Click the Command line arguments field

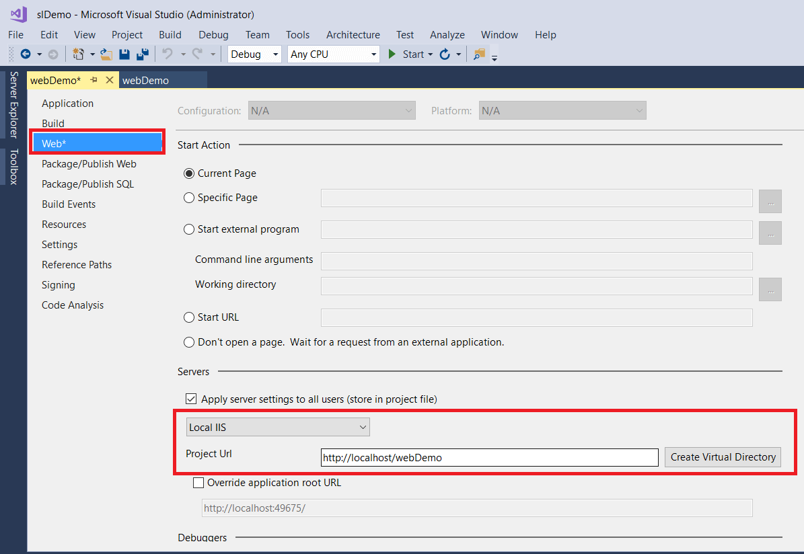[536, 261]
